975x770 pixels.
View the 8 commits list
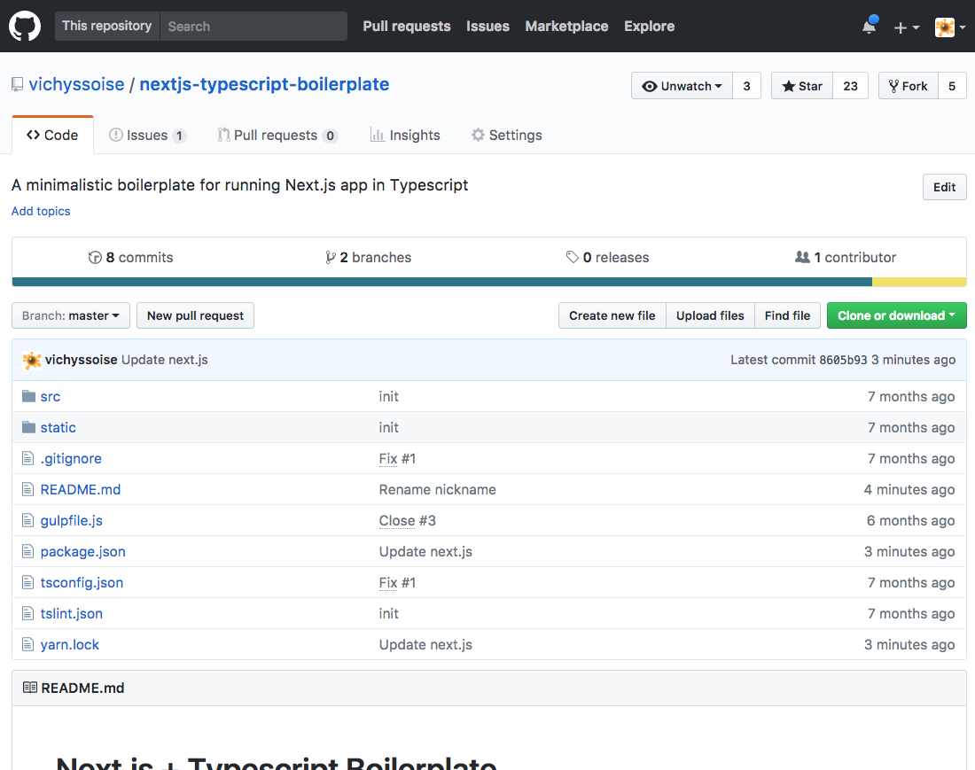[x=130, y=257]
